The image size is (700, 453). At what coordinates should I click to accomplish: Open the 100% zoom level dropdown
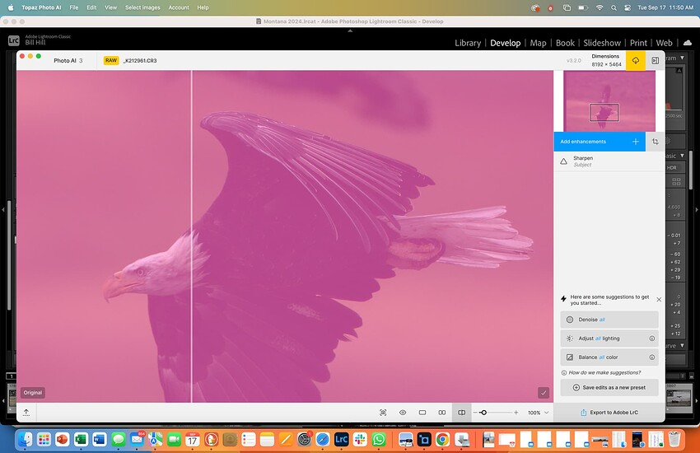[x=538, y=412]
